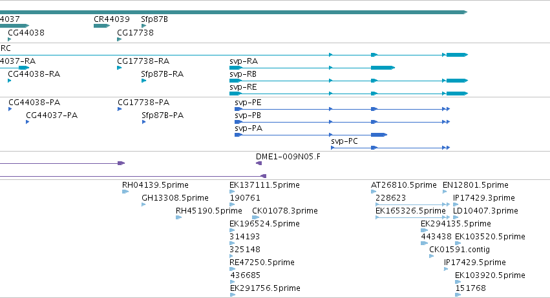Viewport: 550px width, 298px height.
Task: Select CK01078.3prime EST
Action: tap(285, 211)
